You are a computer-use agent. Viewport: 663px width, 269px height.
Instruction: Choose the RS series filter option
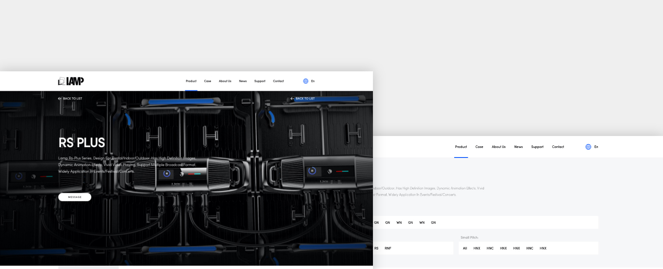click(x=376, y=248)
